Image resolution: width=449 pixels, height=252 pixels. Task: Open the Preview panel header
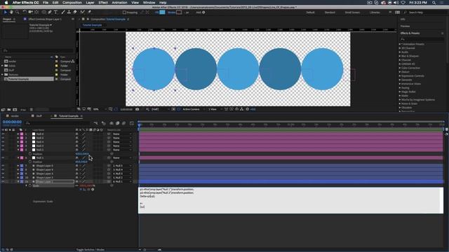406,27
